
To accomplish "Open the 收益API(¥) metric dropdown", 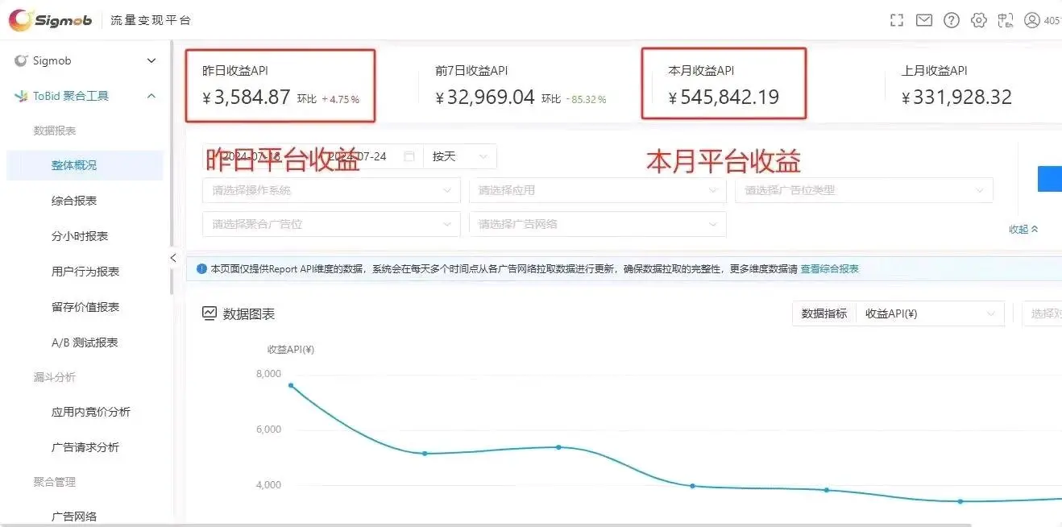I will 930,313.
